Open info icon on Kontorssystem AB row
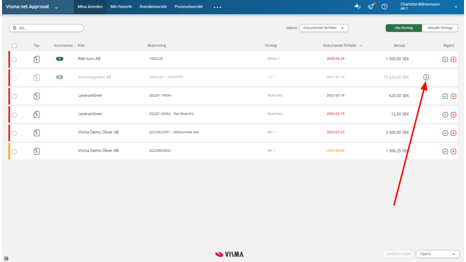 pos(426,77)
